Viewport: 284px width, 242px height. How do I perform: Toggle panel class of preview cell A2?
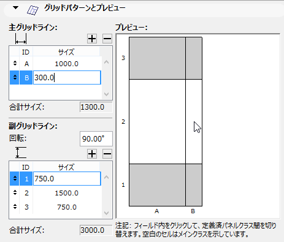click(x=157, y=121)
